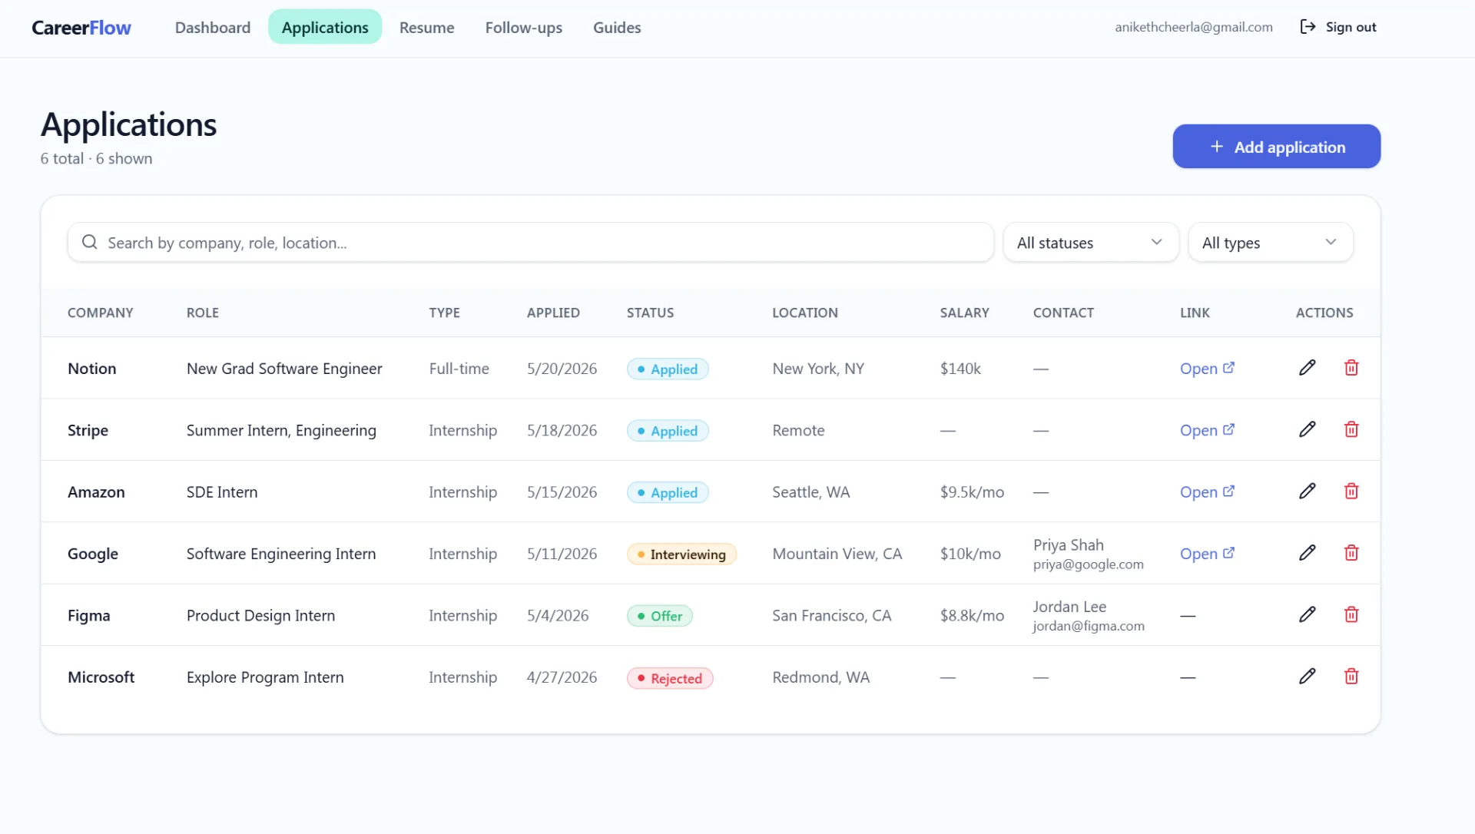
Task: Open the Google job posting link
Action: pyautogui.click(x=1207, y=554)
